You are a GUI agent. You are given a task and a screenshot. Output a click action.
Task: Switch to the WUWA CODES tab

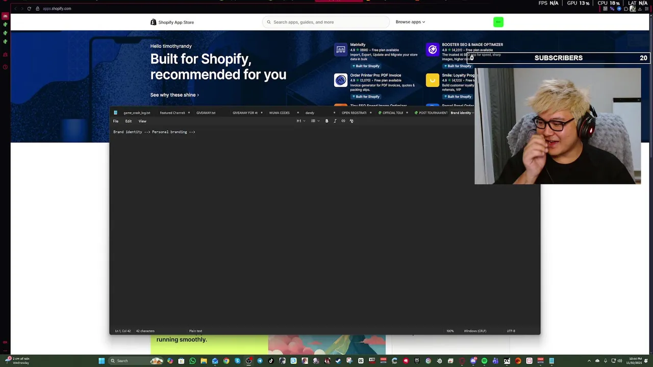(x=279, y=113)
